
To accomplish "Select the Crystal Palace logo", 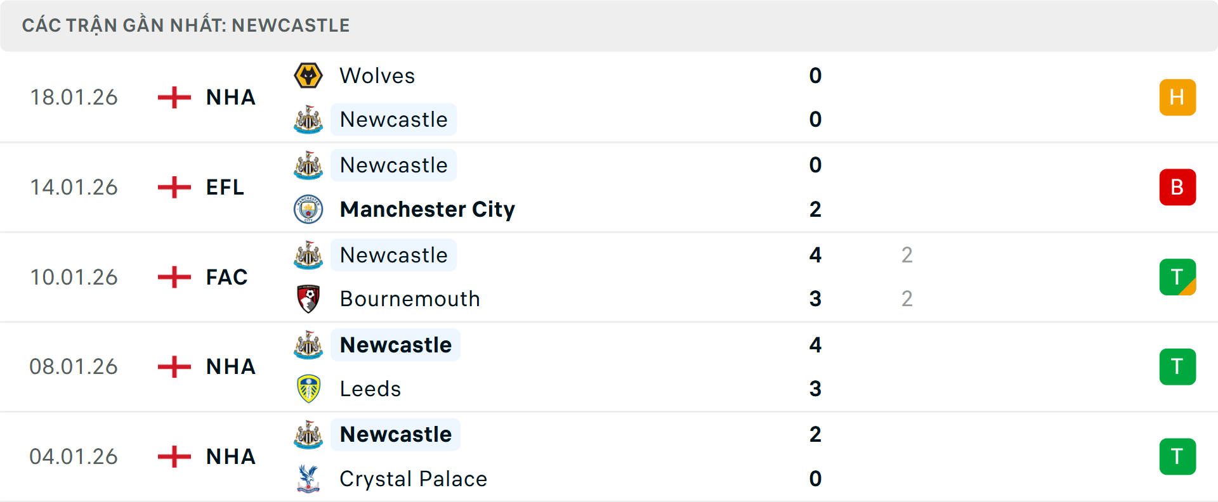I will 308,478.
